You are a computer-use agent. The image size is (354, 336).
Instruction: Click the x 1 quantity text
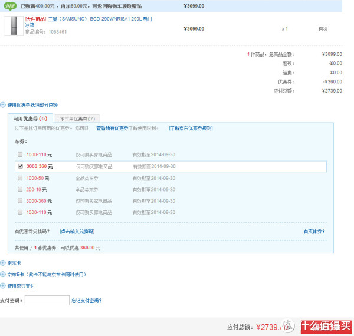coord(285,29)
